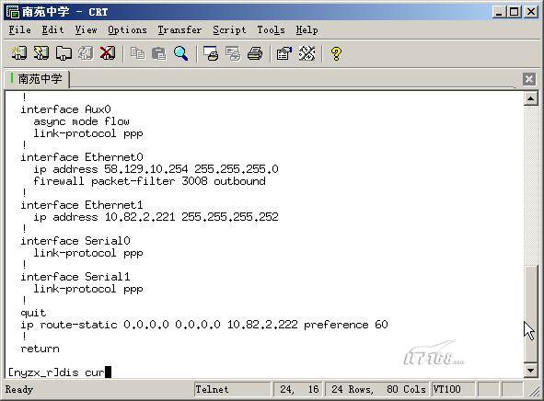Click the Paste toolbar icon

click(x=159, y=53)
